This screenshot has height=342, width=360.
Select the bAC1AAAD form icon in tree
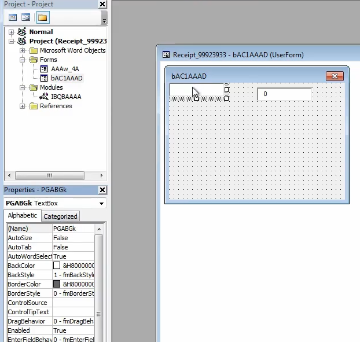point(44,78)
